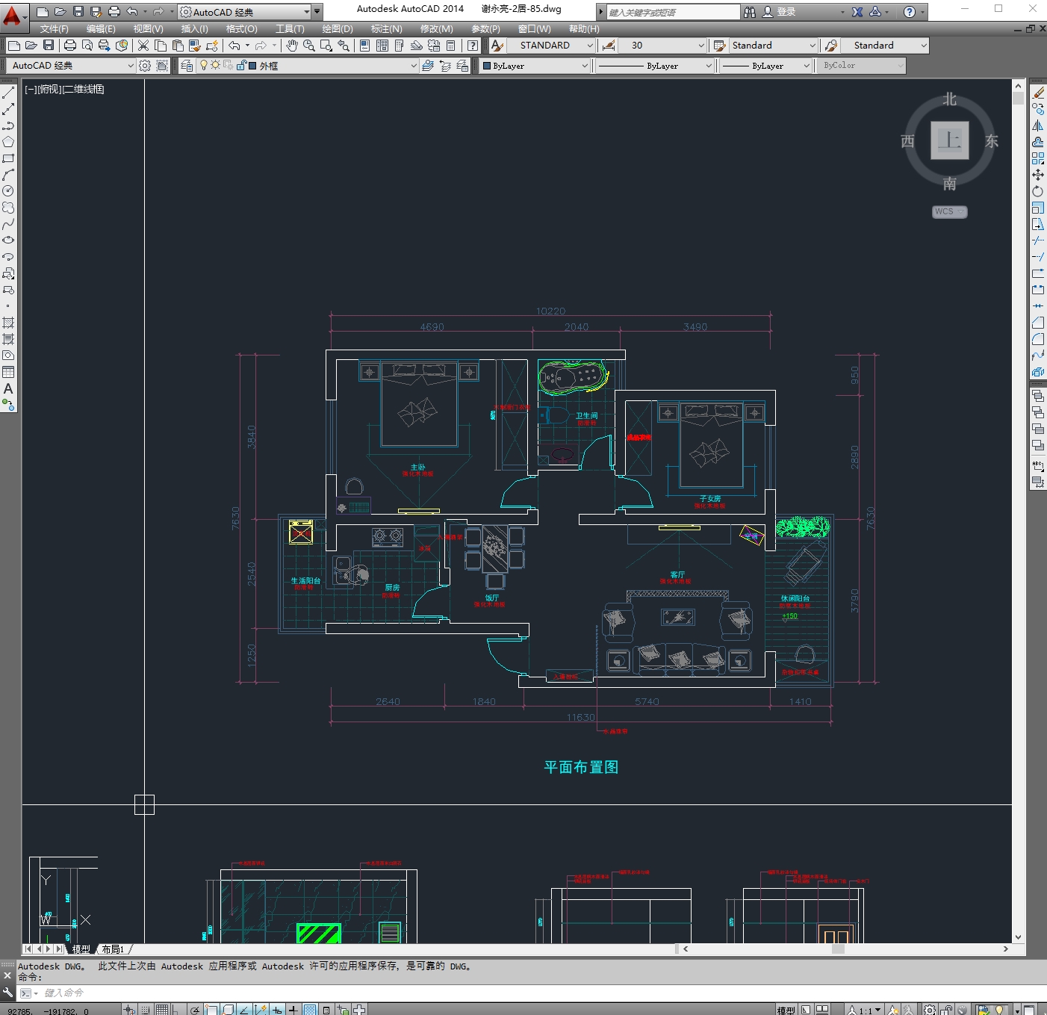The image size is (1047, 1015).
Task: Click the 外框 layer color swatch
Action: tap(252, 66)
